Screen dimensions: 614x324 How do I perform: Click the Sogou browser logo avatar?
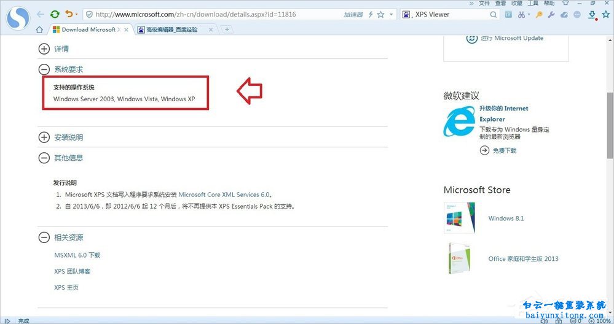[x=18, y=18]
